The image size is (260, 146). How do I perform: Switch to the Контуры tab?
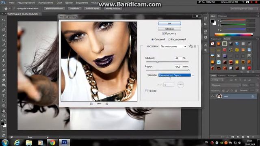(232, 76)
